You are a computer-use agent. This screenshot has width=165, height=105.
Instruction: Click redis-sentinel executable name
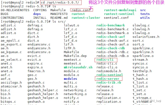click(x=110, y=75)
